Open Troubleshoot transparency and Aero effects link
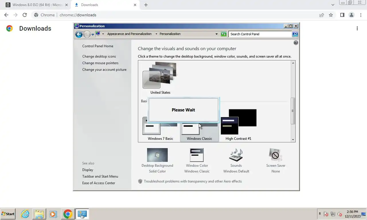This screenshot has width=367, height=220. click(x=193, y=181)
